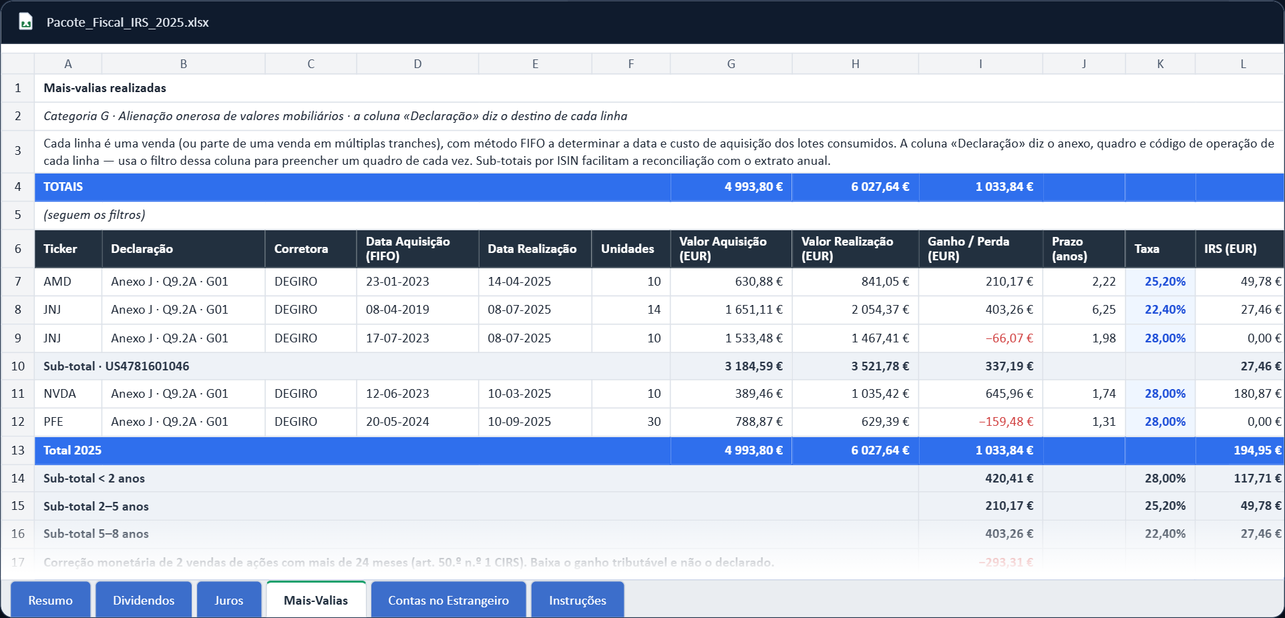Click the TOTAIS label cell
The image size is (1285, 618).
coord(353,187)
